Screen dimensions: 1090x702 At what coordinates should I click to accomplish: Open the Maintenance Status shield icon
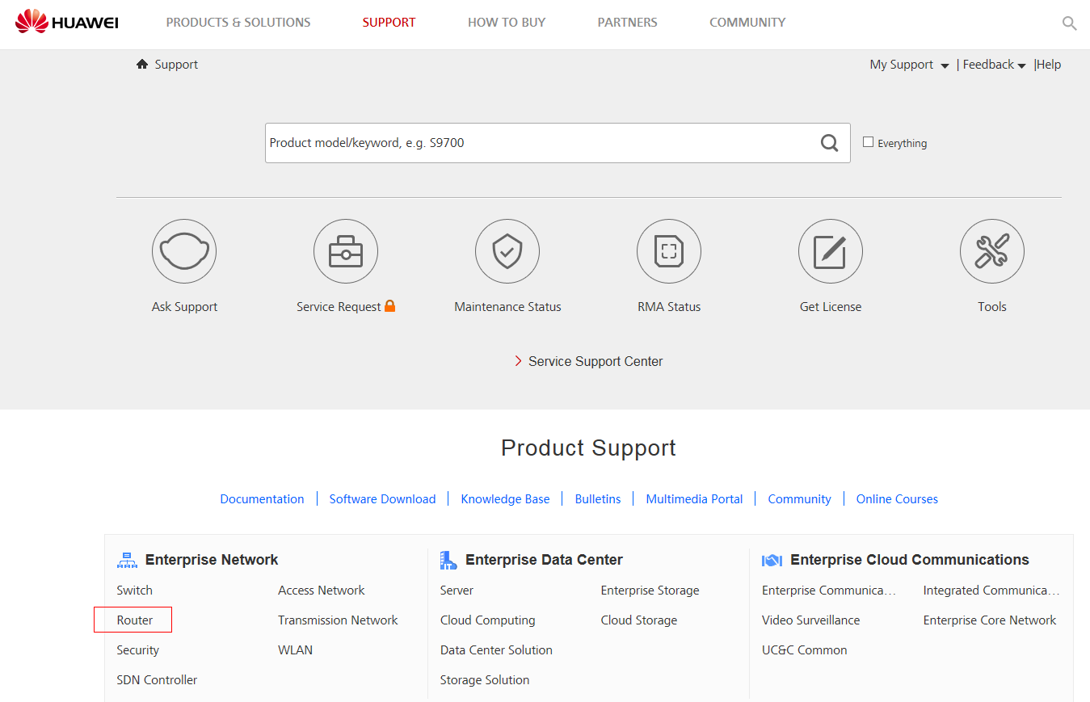click(x=507, y=251)
